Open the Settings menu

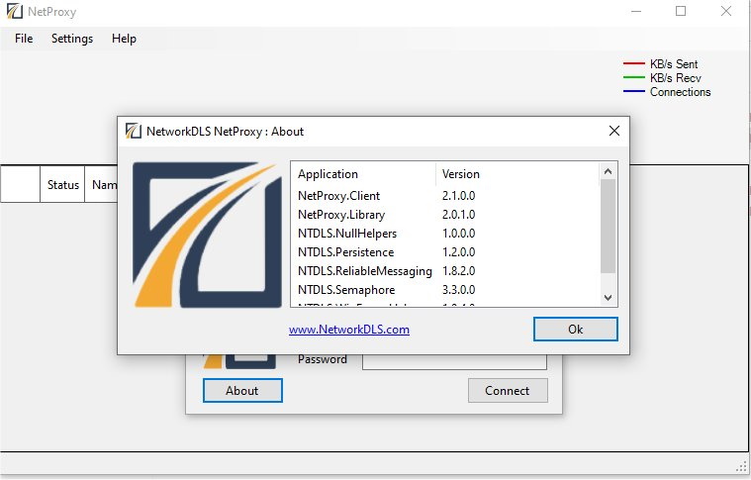72,39
